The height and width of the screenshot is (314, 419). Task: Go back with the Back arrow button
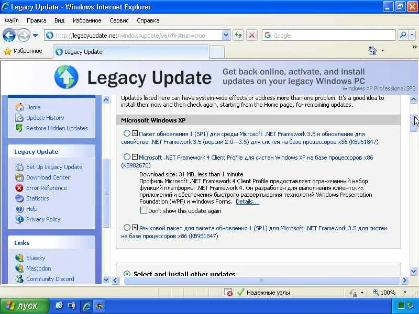click(x=9, y=35)
